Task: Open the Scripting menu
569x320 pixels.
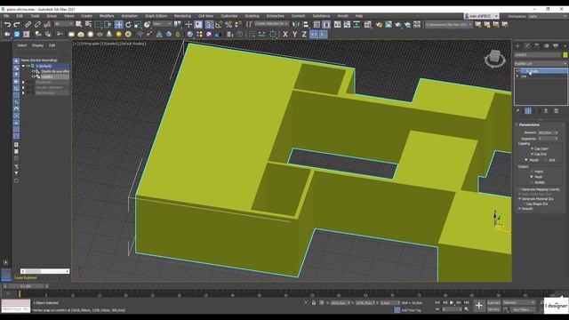Action: 252,16
